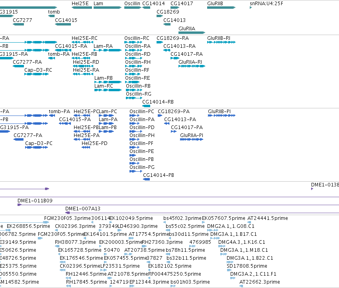Viewport: 339px width, 288px height.
Task: Select the GluRIIB-RI transcript glyph
Action: [221, 42]
